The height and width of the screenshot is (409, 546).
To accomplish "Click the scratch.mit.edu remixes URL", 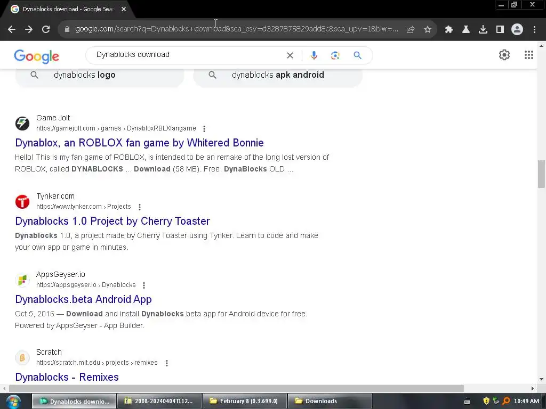I will coord(97,363).
